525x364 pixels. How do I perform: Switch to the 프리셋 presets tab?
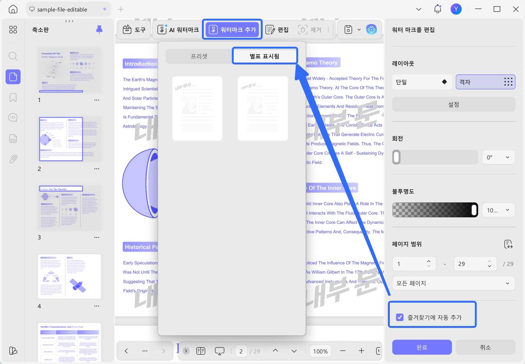click(199, 56)
